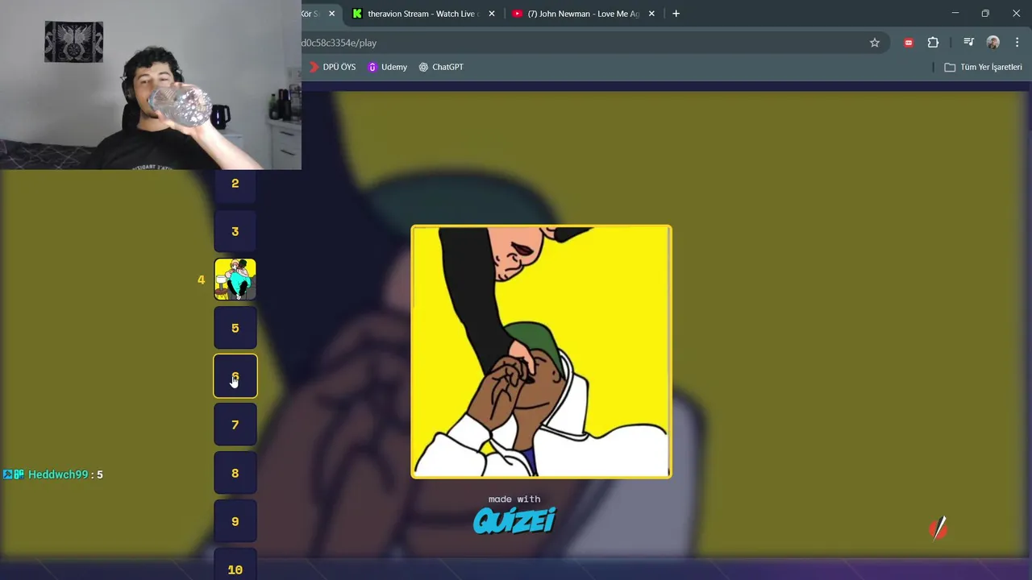Click the red extension icon
This screenshot has width=1032, height=580.
click(909, 43)
